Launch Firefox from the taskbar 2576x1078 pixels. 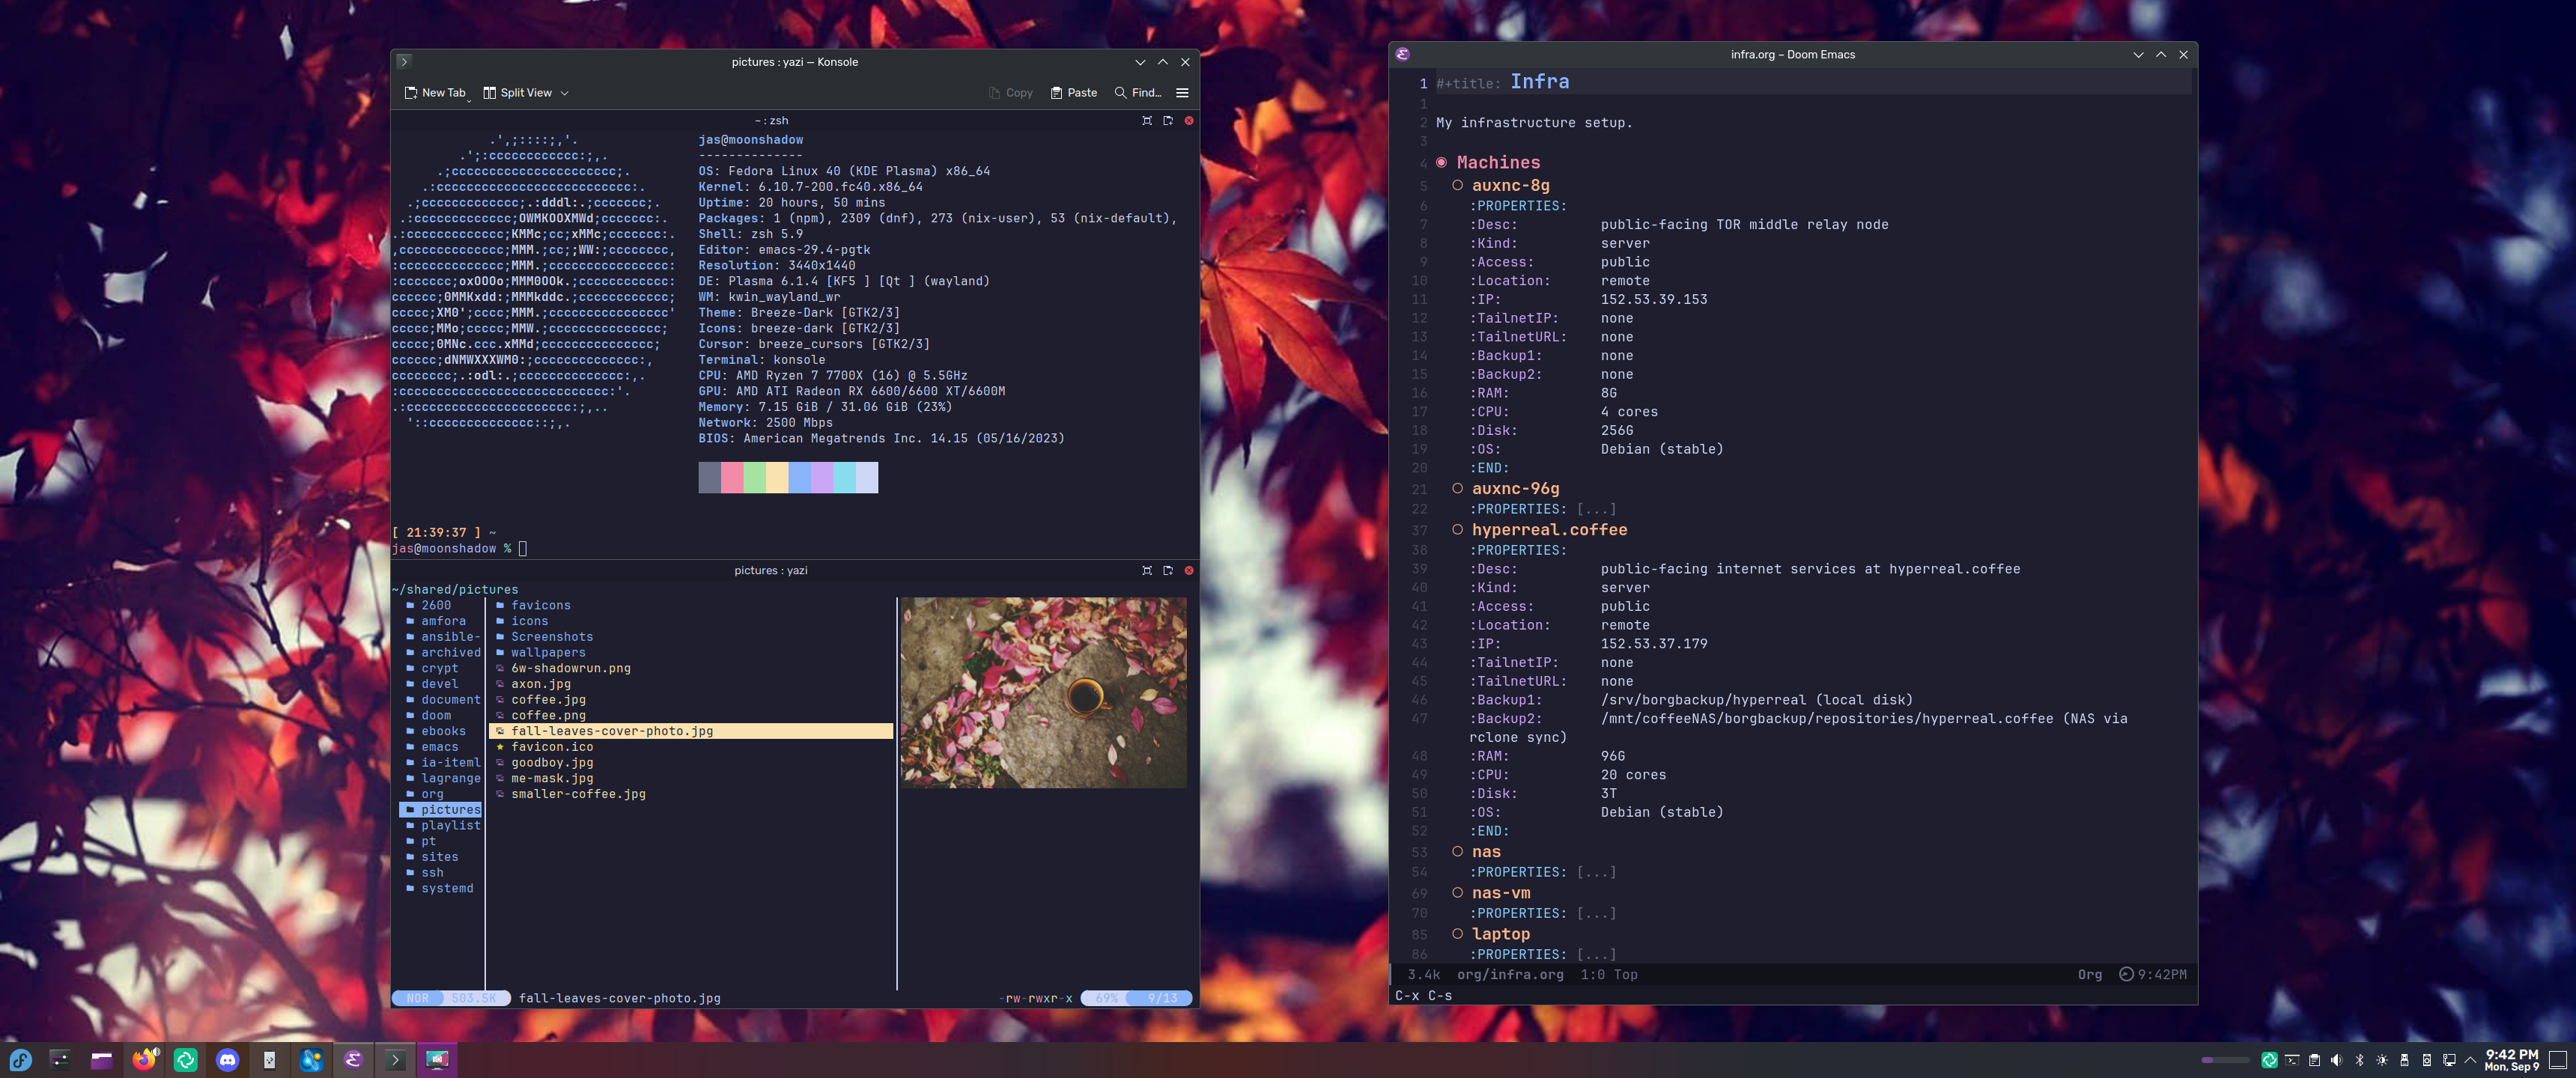coord(144,1060)
